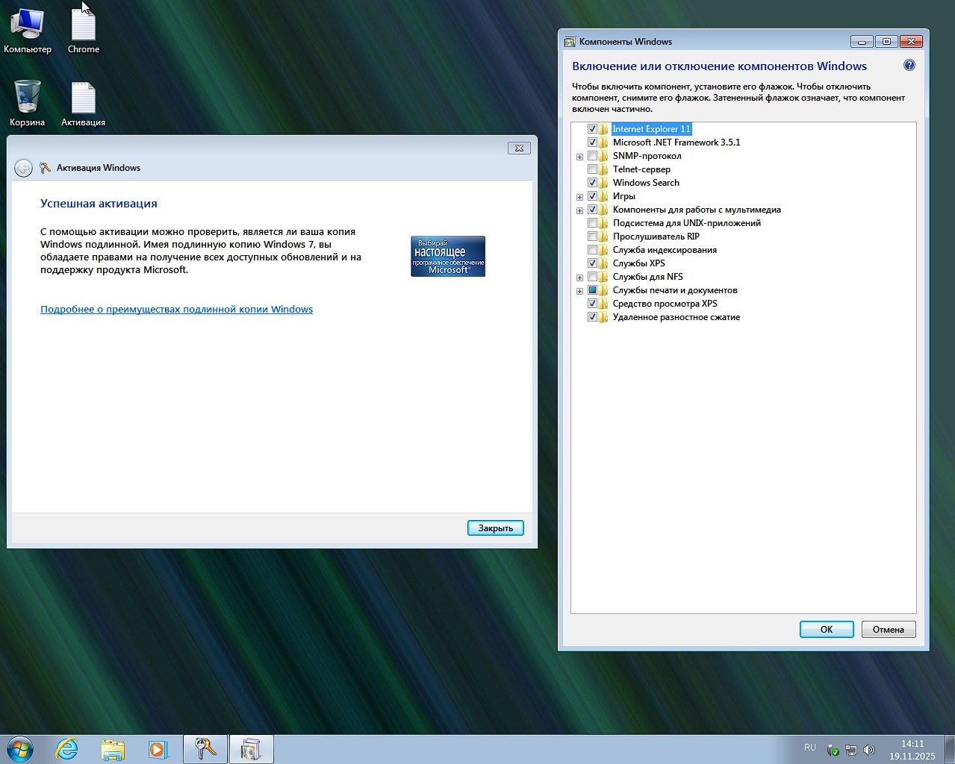Open Windows Media Player from the taskbar
The image size is (955, 764).
pos(159,748)
